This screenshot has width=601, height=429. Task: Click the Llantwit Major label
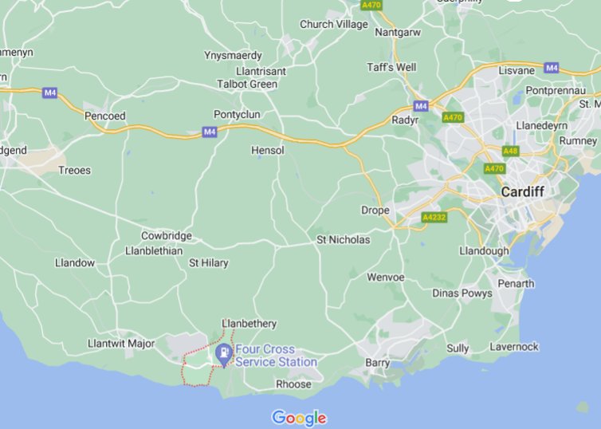pyautogui.click(x=121, y=344)
